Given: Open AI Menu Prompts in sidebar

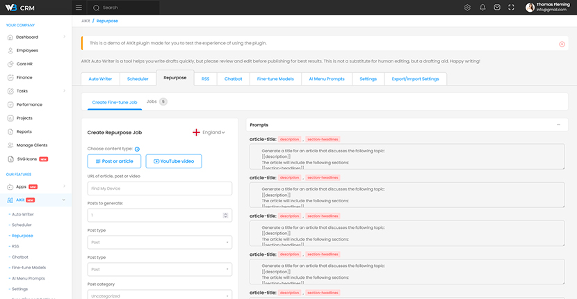Looking at the screenshot, I should (x=28, y=278).
